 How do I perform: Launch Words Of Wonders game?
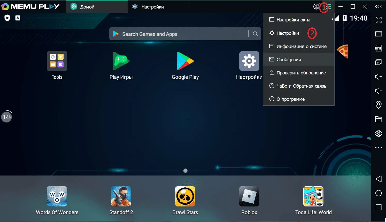[x=57, y=196]
